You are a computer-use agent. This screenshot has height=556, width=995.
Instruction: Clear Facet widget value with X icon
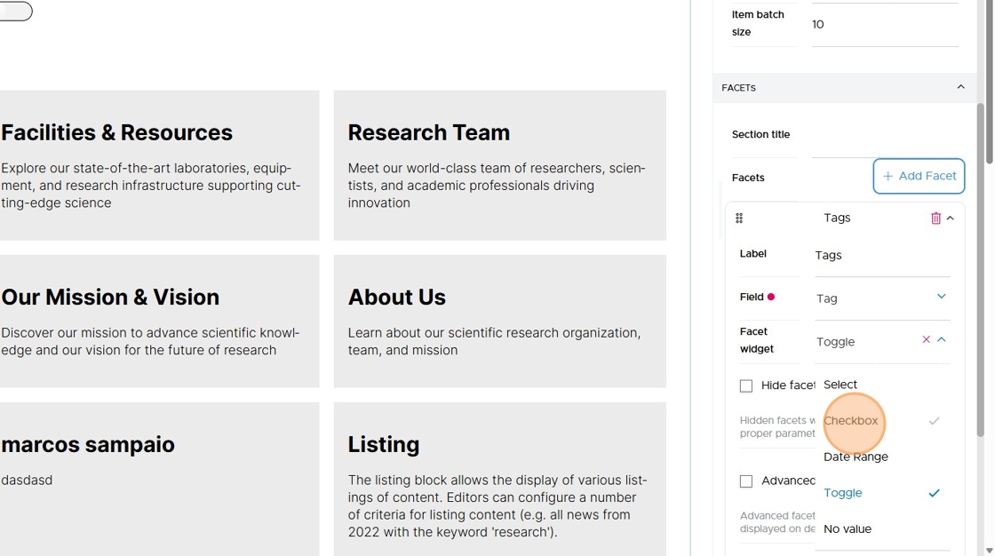tap(926, 340)
